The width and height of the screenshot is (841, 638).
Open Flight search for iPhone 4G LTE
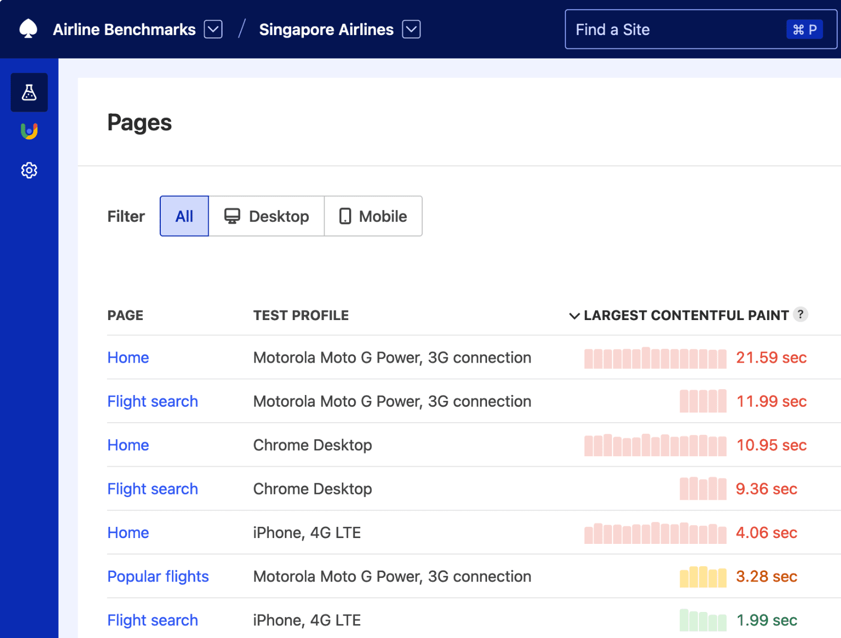pos(152,620)
